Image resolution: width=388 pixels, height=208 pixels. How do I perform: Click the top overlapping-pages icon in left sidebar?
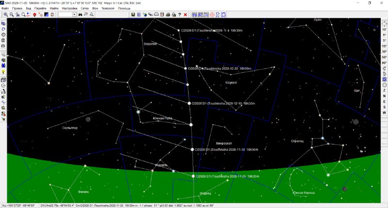[x=3, y=23]
